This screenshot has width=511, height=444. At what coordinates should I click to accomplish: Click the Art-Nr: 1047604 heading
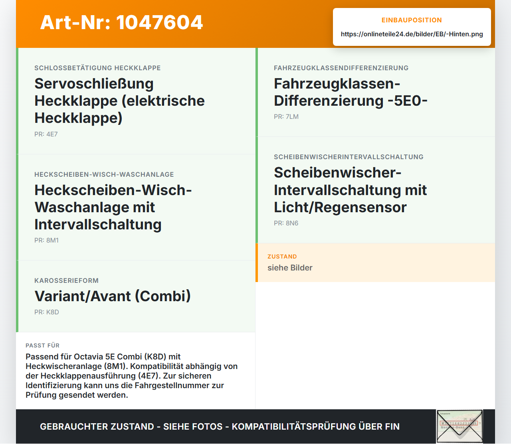pos(122,22)
